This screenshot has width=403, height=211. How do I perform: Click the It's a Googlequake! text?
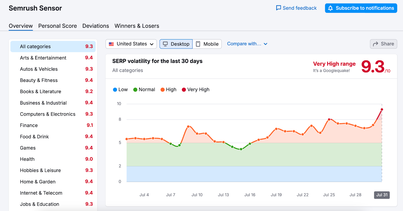click(331, 71)
